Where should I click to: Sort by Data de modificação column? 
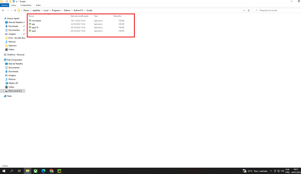[79, 16]
